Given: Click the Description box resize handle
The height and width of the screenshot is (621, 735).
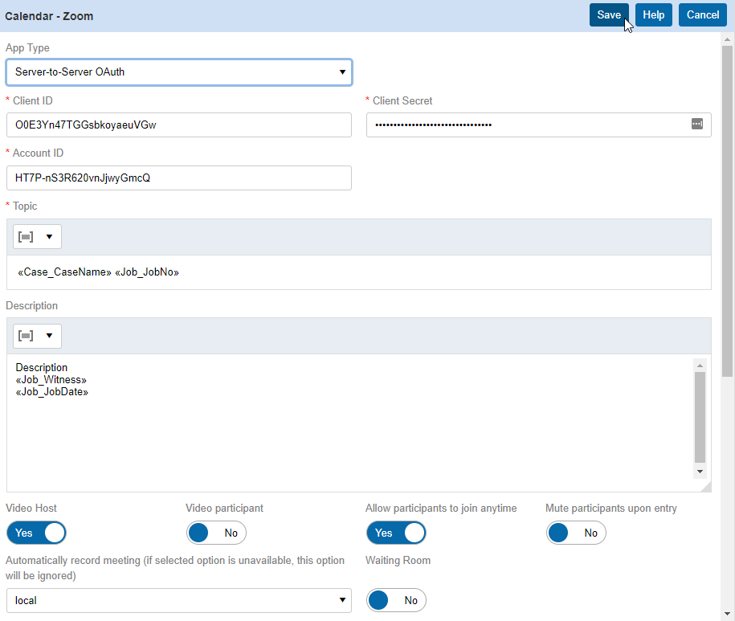Looking at the screenshot, I should pyautogui.click(x=705, y=486).
